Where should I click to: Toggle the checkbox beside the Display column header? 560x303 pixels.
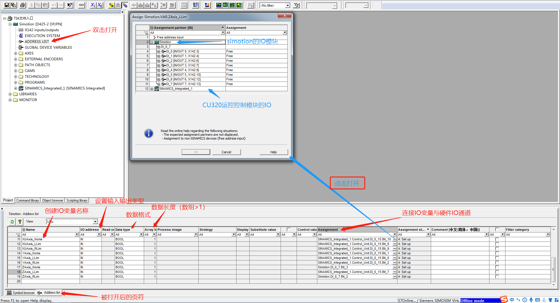[288, 229]
